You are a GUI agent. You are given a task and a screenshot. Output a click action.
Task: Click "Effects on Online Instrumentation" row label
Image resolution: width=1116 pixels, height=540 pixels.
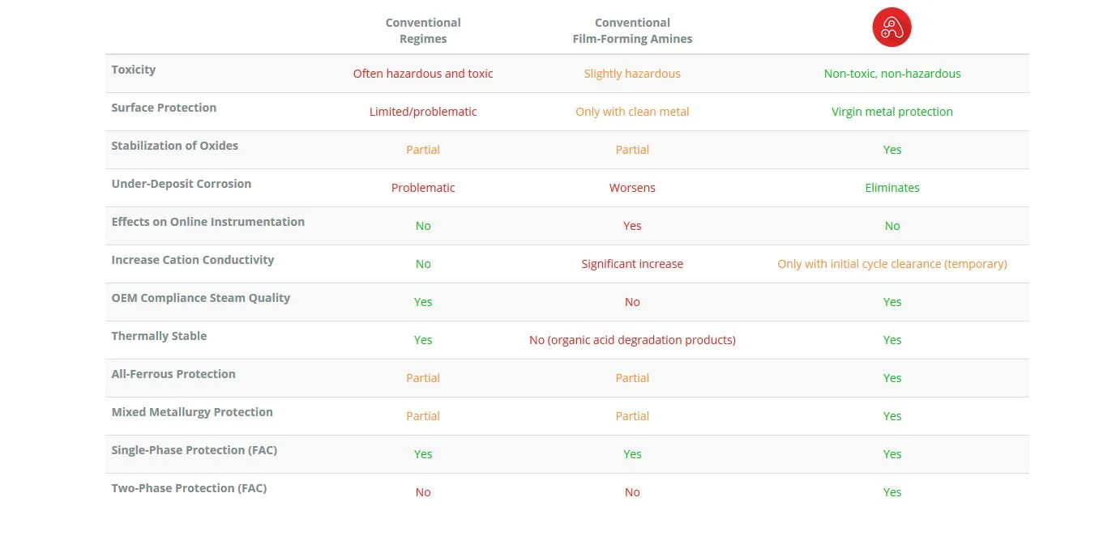click(208, 222)
